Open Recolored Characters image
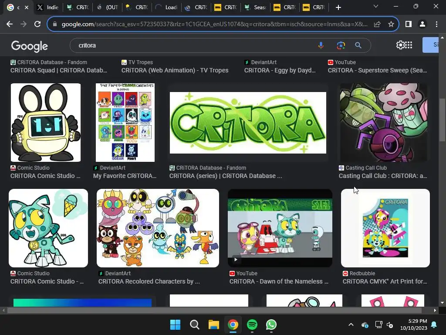Screen dimensions: 446x335 (x=158, y=228)
